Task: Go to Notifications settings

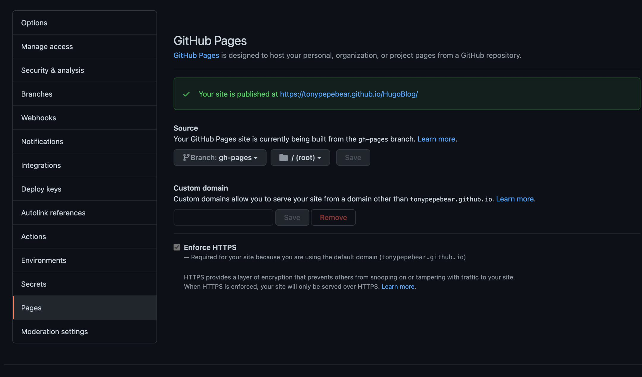Action: 85,142
